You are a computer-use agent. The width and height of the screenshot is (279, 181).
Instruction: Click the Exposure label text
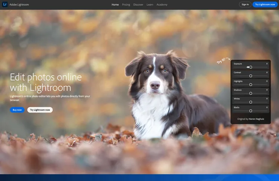238,64
